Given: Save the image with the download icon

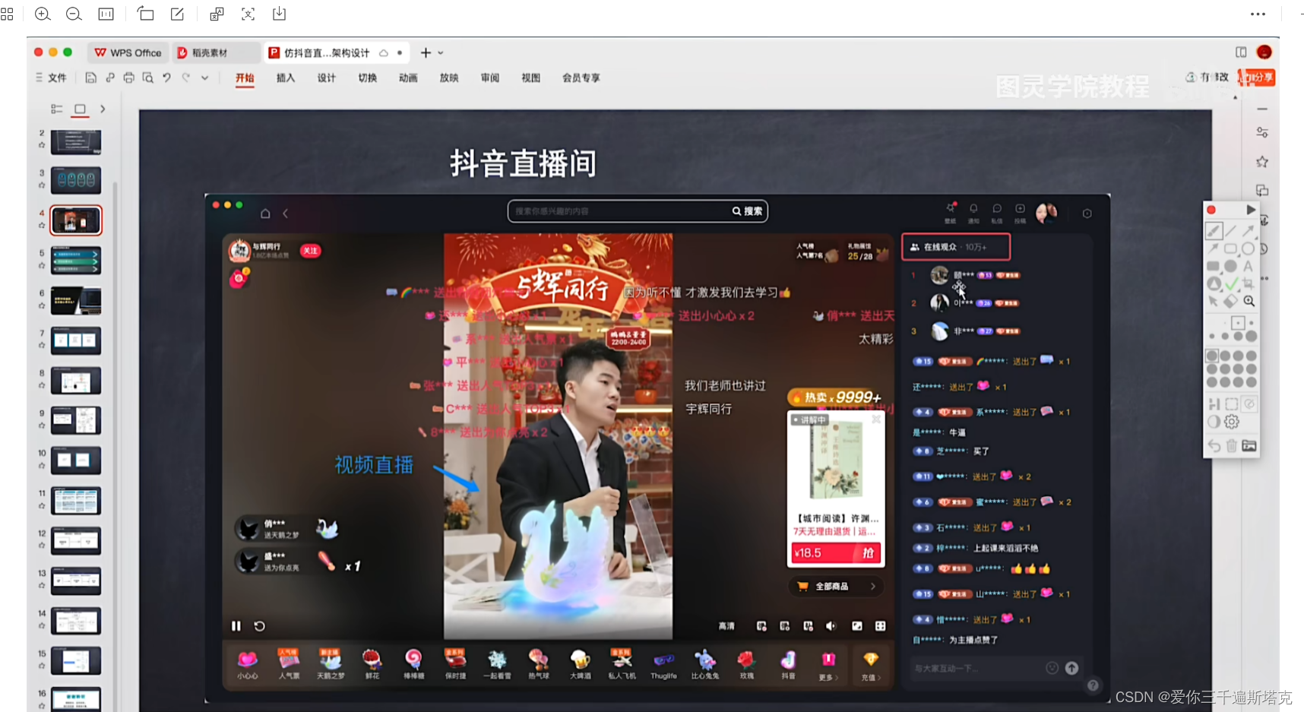Looking at the screenshot, I should [279, 14].
